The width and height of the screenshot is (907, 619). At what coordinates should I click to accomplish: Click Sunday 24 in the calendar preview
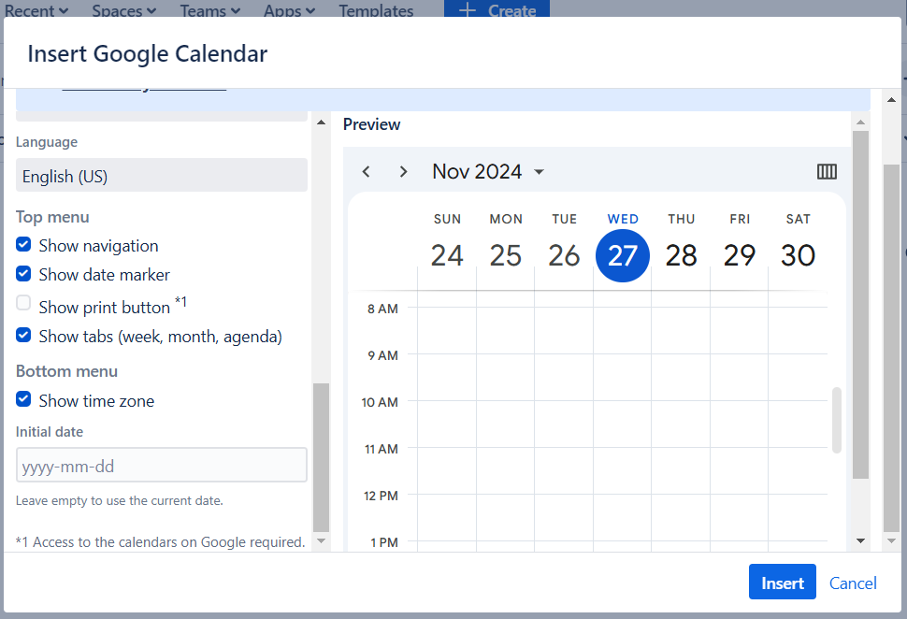click(447, 253)
